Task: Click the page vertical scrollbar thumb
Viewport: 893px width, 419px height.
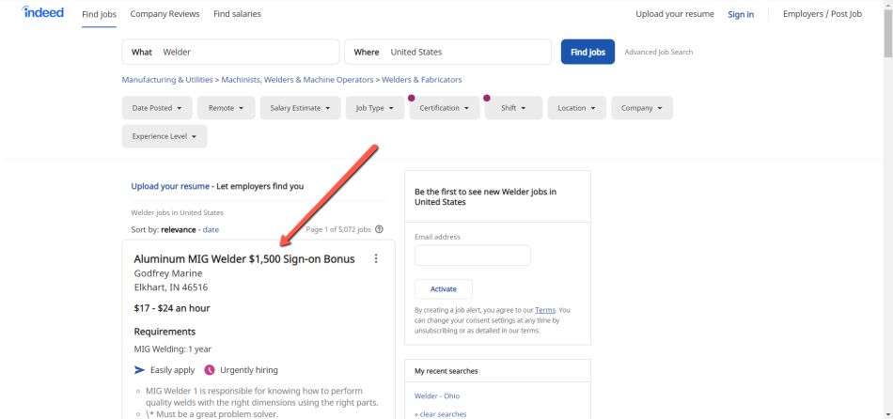Action: click(x=888, y=33)
